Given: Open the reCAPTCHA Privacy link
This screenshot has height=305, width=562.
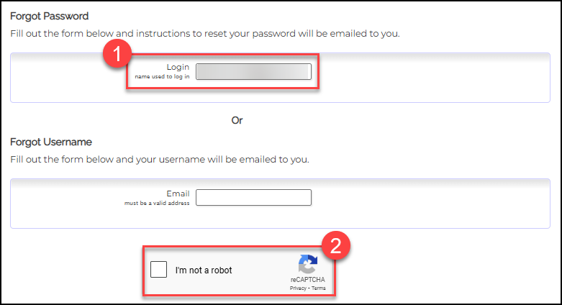Looking at the screenshot, I should [x=298, y=288].
